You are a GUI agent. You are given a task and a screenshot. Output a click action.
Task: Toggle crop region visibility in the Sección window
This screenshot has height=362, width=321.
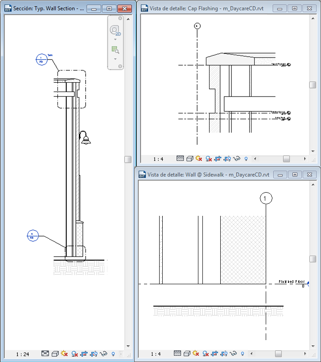coord(94,354)
